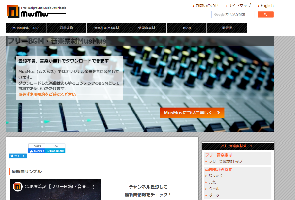Screen dimensions: 295x200
Task: Open the フリー音楽素材トップ sidebar link
Action: coord(226,161)
